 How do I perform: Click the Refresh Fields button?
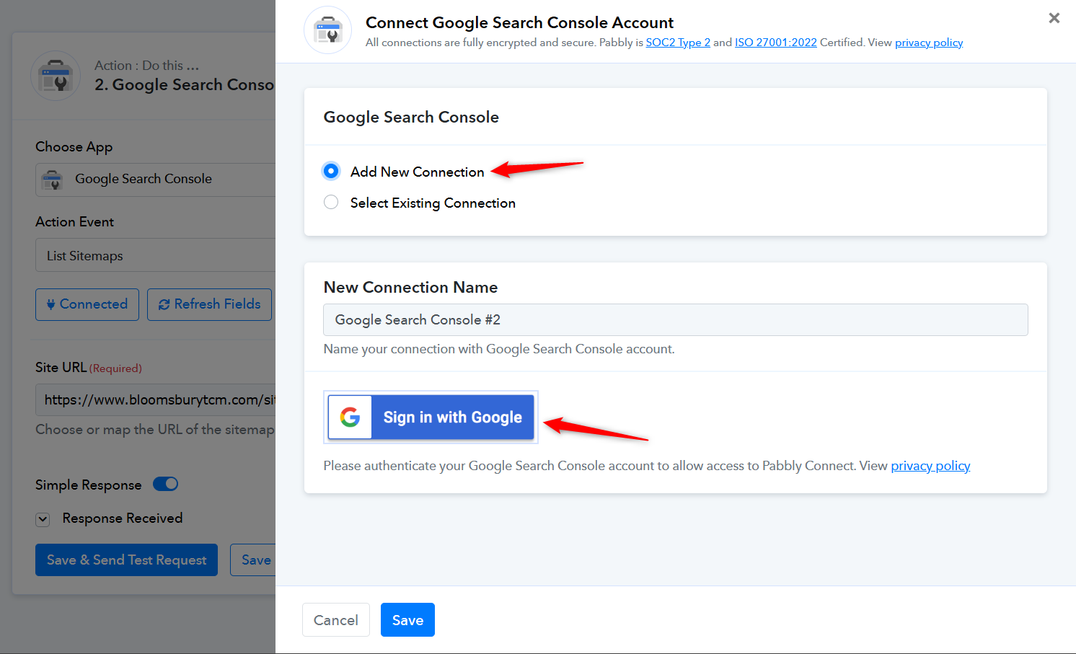point(209,304)
